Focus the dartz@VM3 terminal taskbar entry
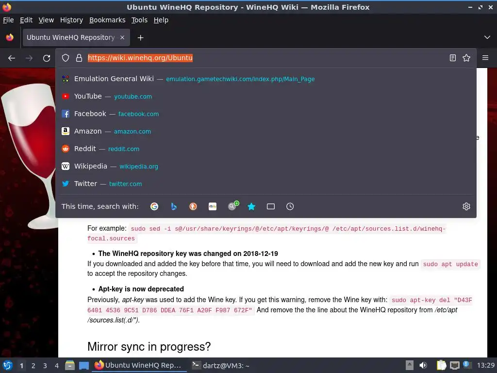The width and height of the screenshot is (497, 373). [221, 365]
